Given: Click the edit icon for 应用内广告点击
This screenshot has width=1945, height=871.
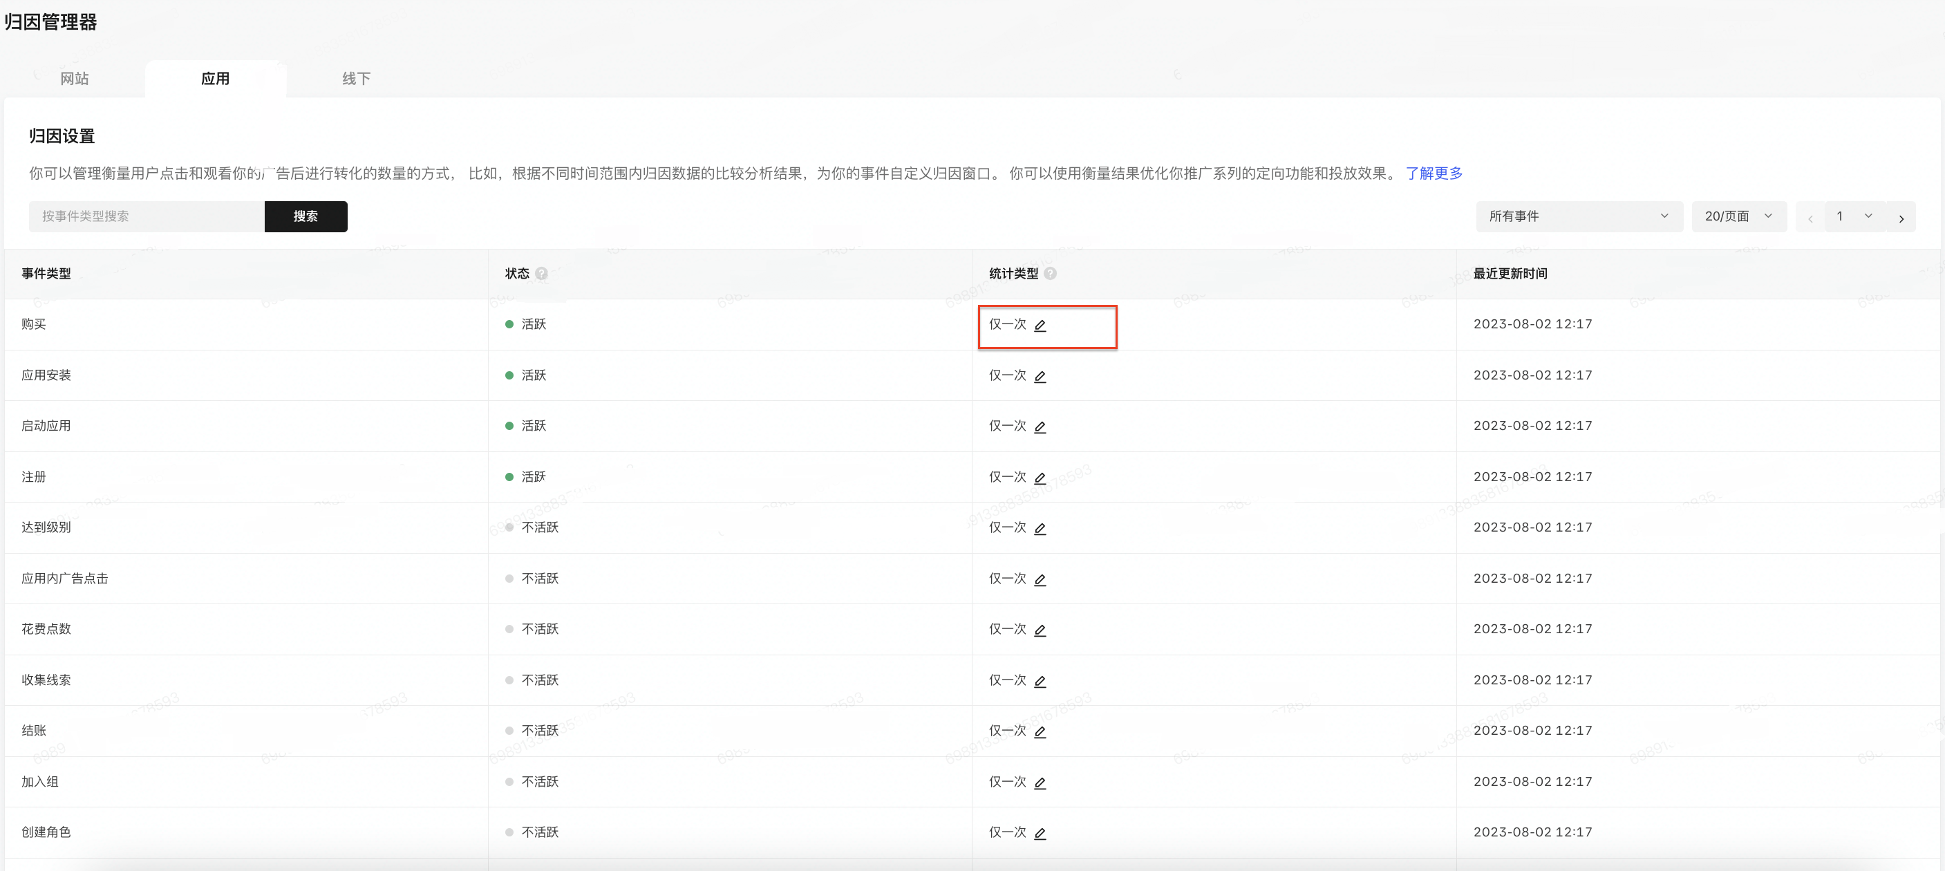Looking at the screenshot, I should 1040,579.
